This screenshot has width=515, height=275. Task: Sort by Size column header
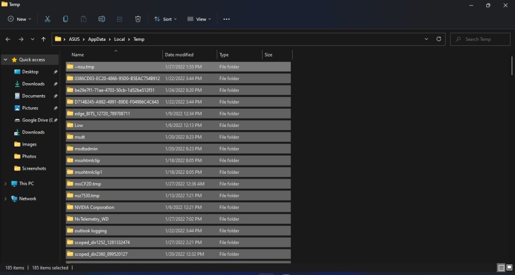pos(277,54)
